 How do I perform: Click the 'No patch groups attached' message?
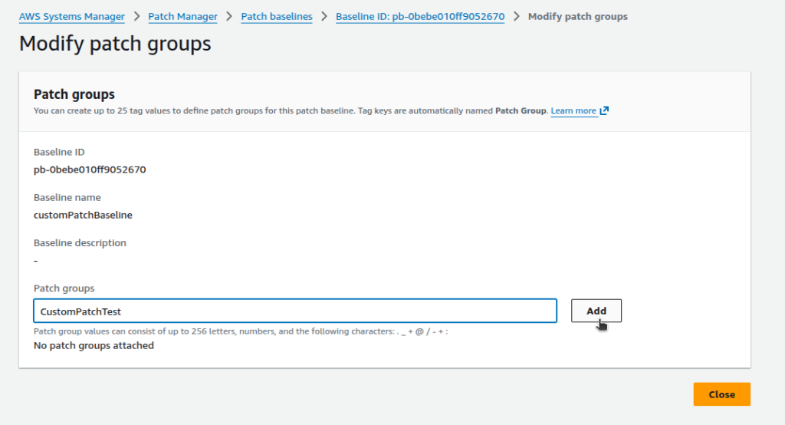pos(94,346)
